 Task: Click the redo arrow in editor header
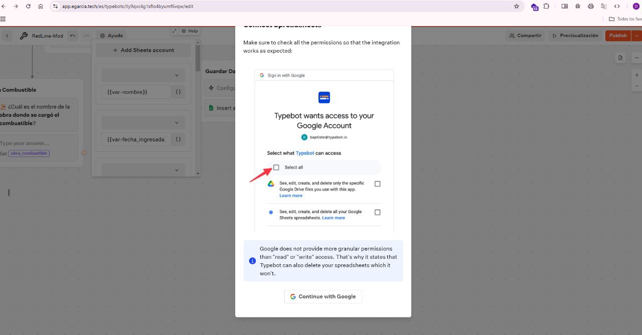[86, 36]
